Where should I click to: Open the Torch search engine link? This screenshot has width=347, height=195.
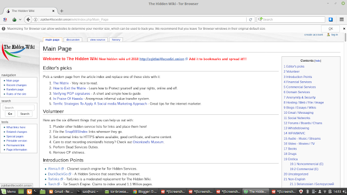[52, 184]
